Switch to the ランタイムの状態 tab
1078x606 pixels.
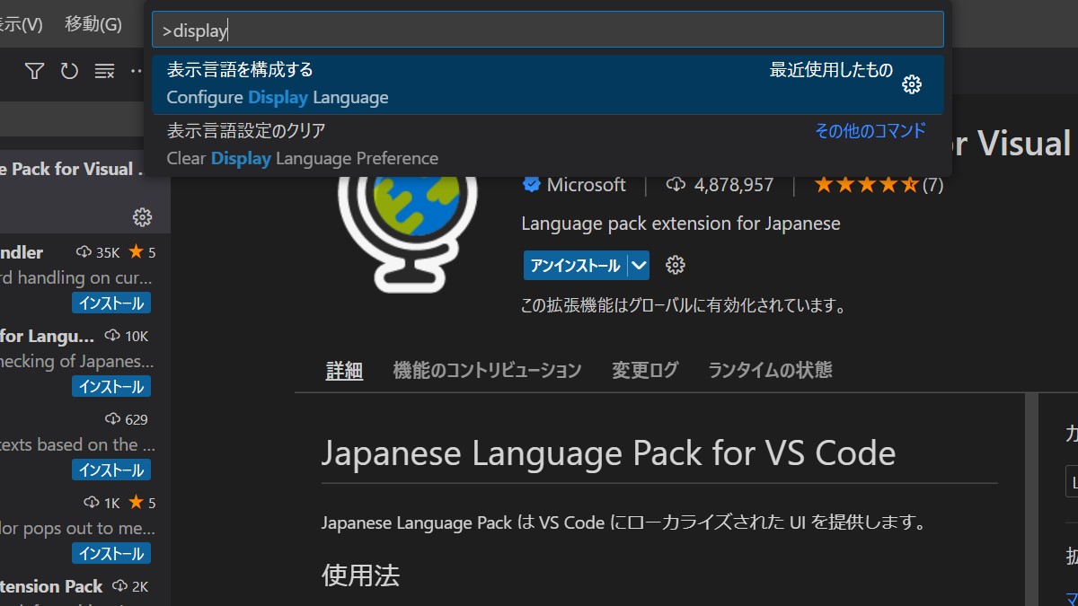tap(770, 370)
